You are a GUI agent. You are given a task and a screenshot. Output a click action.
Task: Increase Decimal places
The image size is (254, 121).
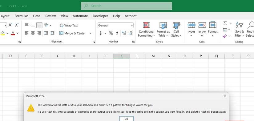click(124, 33)
